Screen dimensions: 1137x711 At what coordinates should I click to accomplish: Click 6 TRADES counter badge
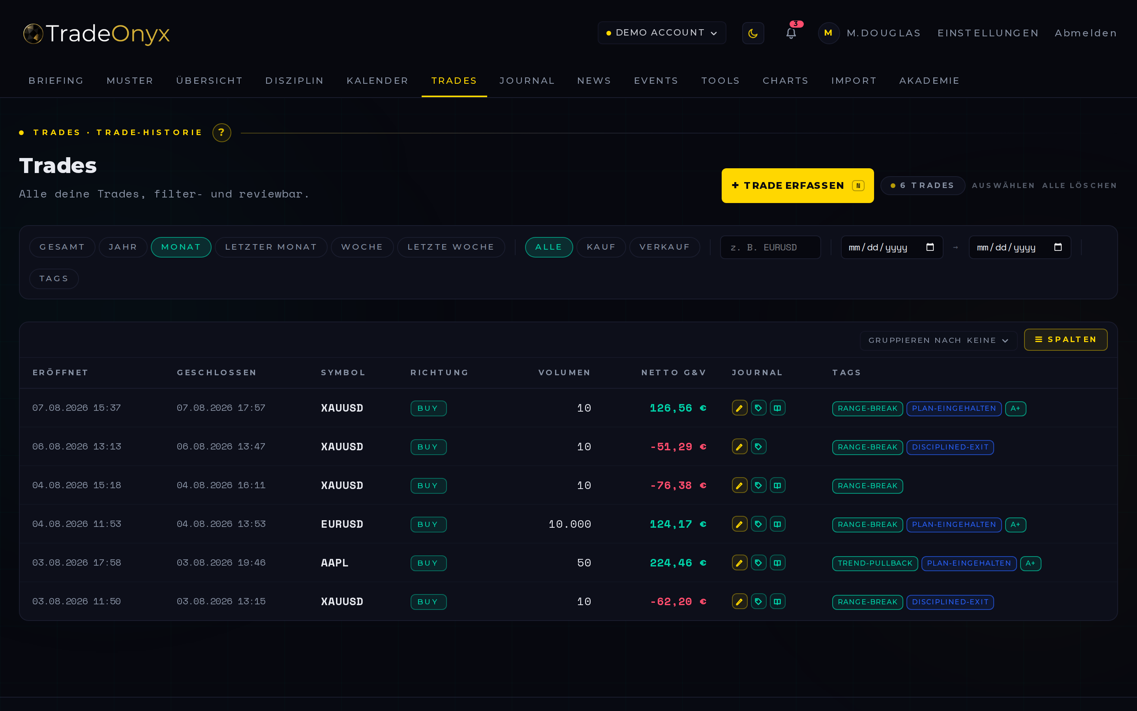pyautogui.click(x=922, y=186)
